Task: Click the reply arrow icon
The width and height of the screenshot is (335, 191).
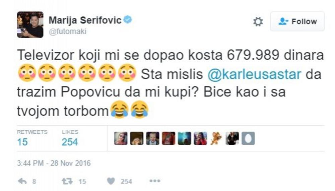Action: (x=22, y=181)
